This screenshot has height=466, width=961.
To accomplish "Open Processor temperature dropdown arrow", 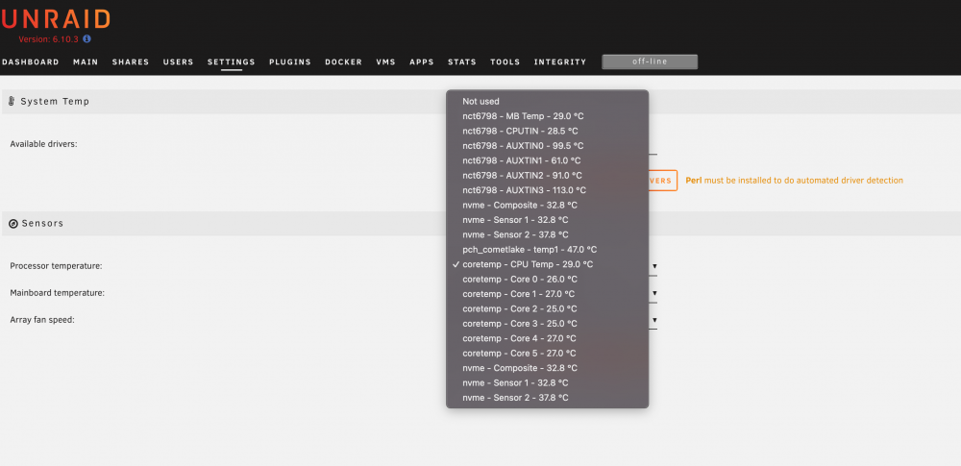I will pos(654,267).
